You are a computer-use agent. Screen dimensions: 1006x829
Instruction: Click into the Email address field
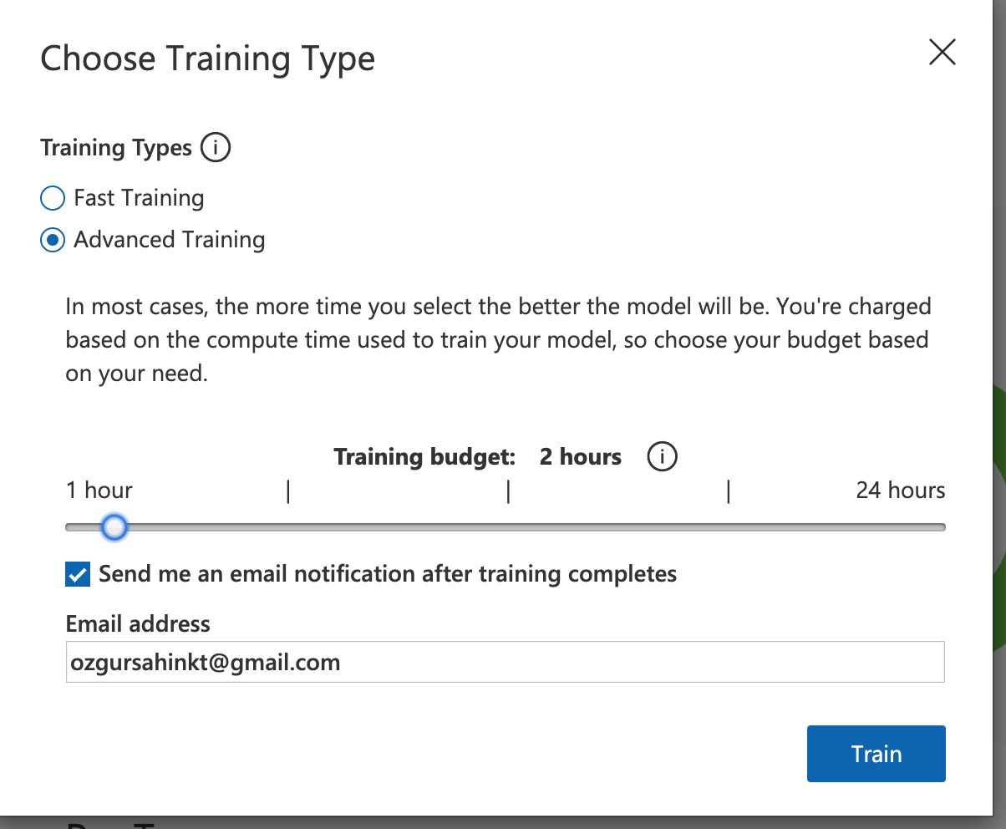506,663
